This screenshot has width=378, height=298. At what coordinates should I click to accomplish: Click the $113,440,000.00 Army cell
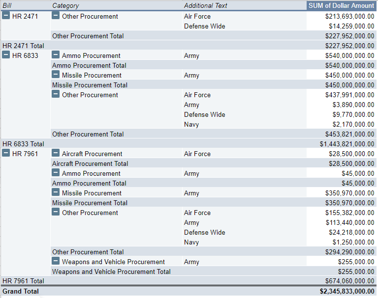(342, 222)
